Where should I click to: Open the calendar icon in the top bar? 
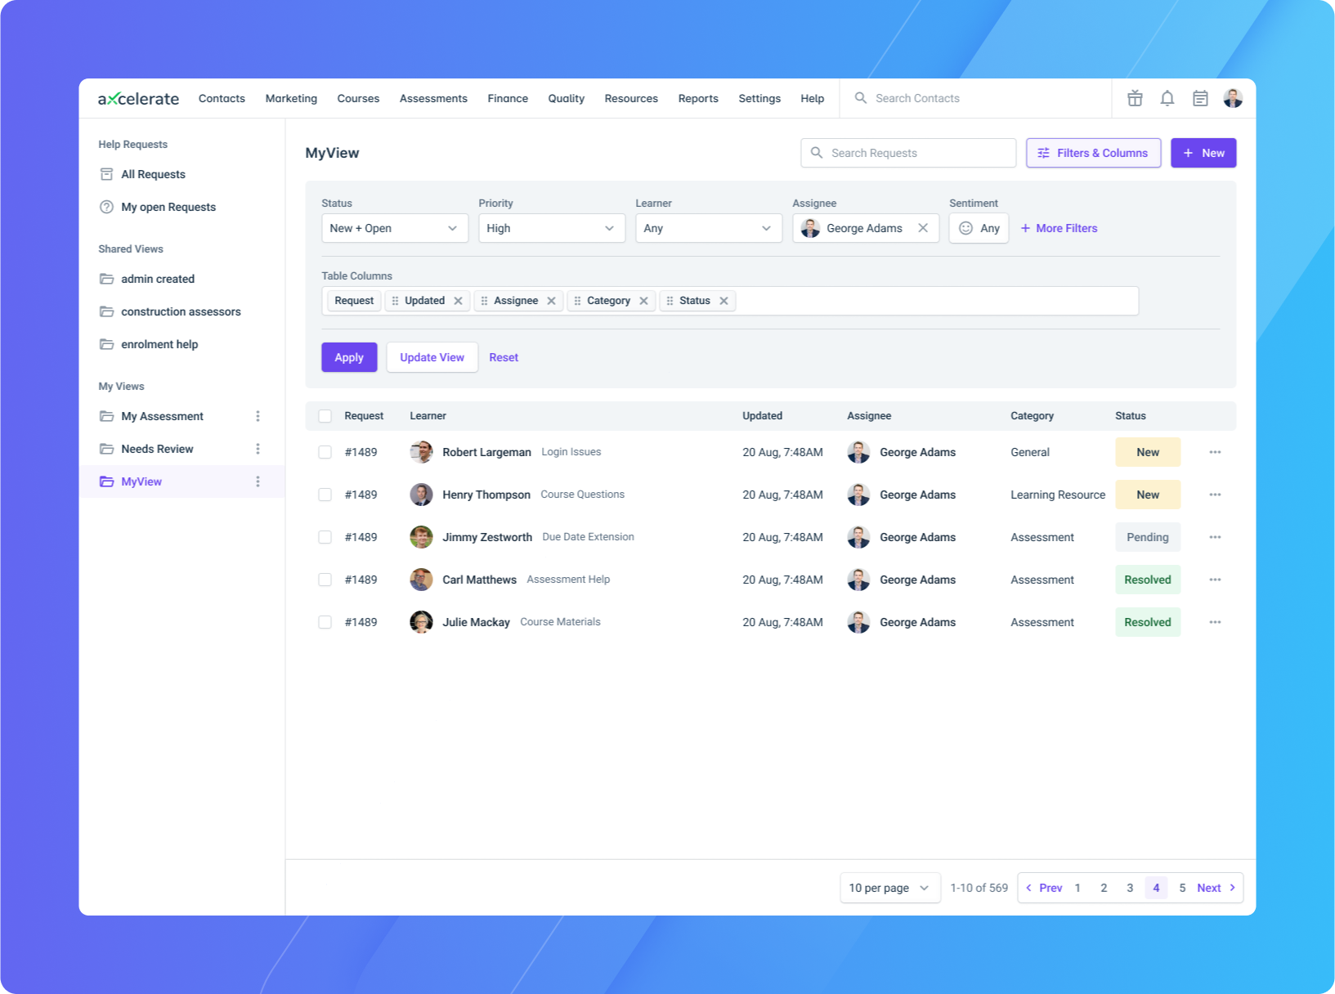coord(1200,98)
